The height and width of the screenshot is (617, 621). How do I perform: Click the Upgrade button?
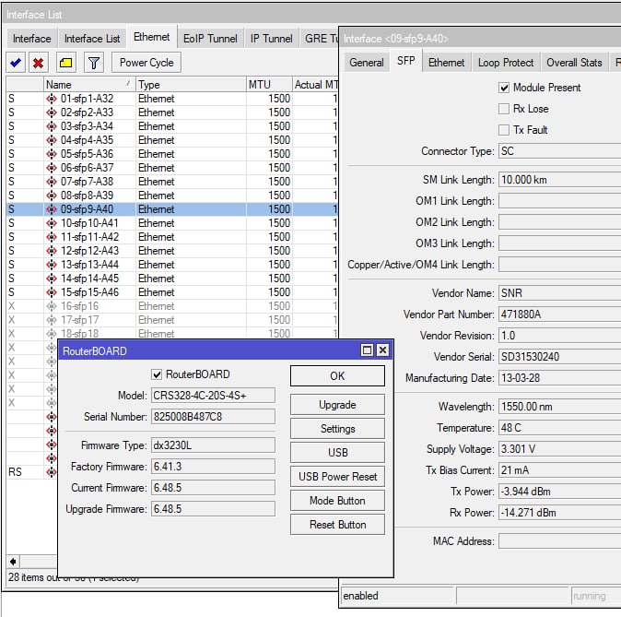(337, 405)
